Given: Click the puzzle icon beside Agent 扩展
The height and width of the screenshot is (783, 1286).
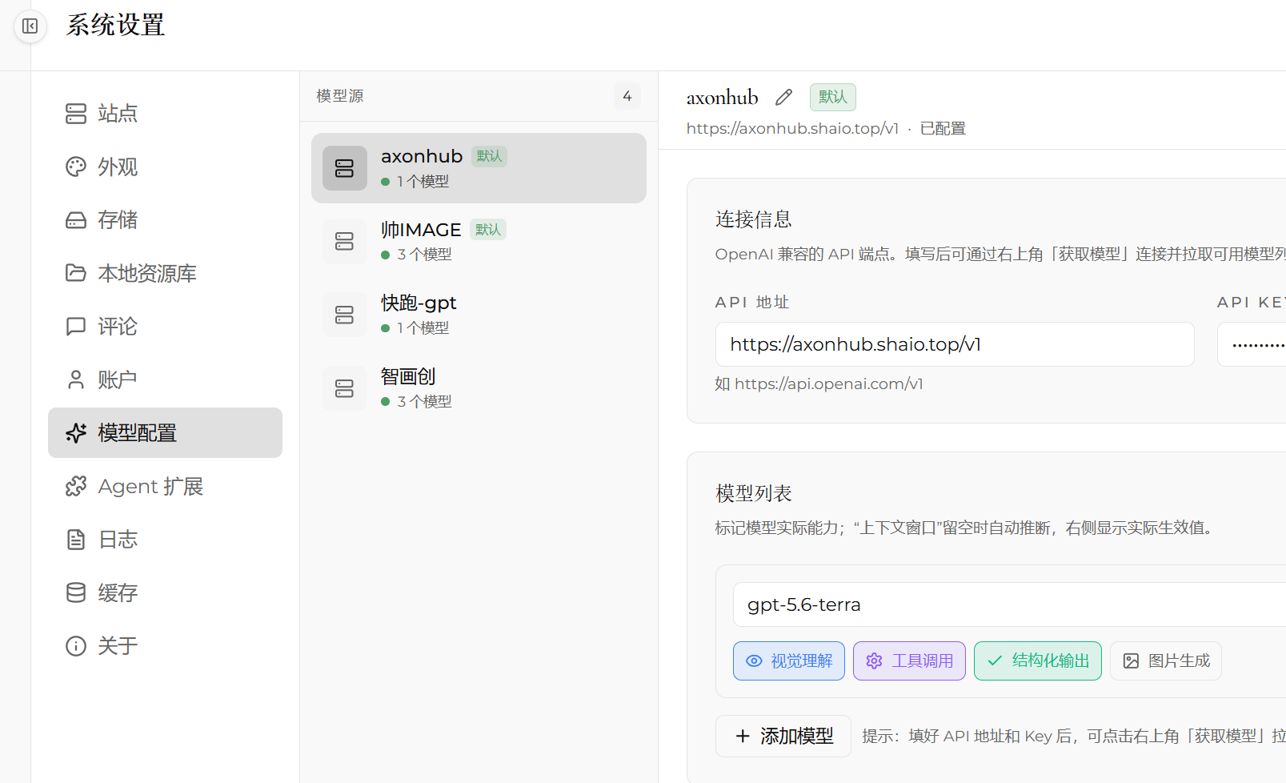Looking at the screenshot, I should point(76,486).
